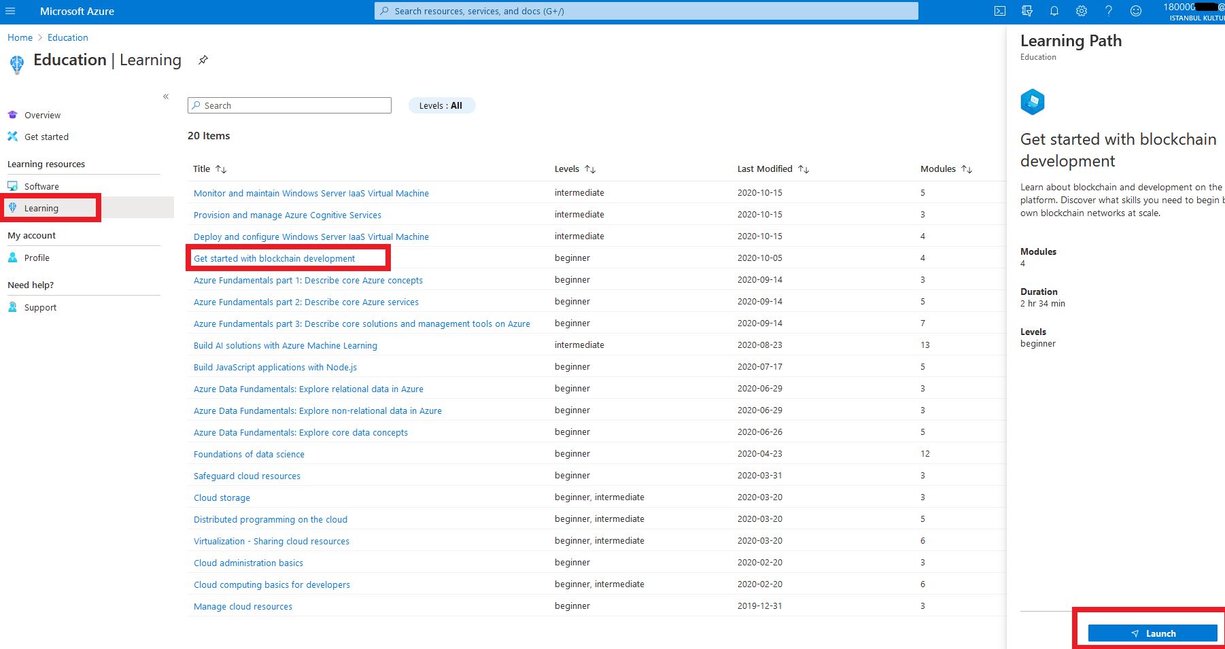The height and width of the screenshot is (649, 1225).
Task: Click date 2020-10-05 in blockchain row
Action: [x=760, y=258]
